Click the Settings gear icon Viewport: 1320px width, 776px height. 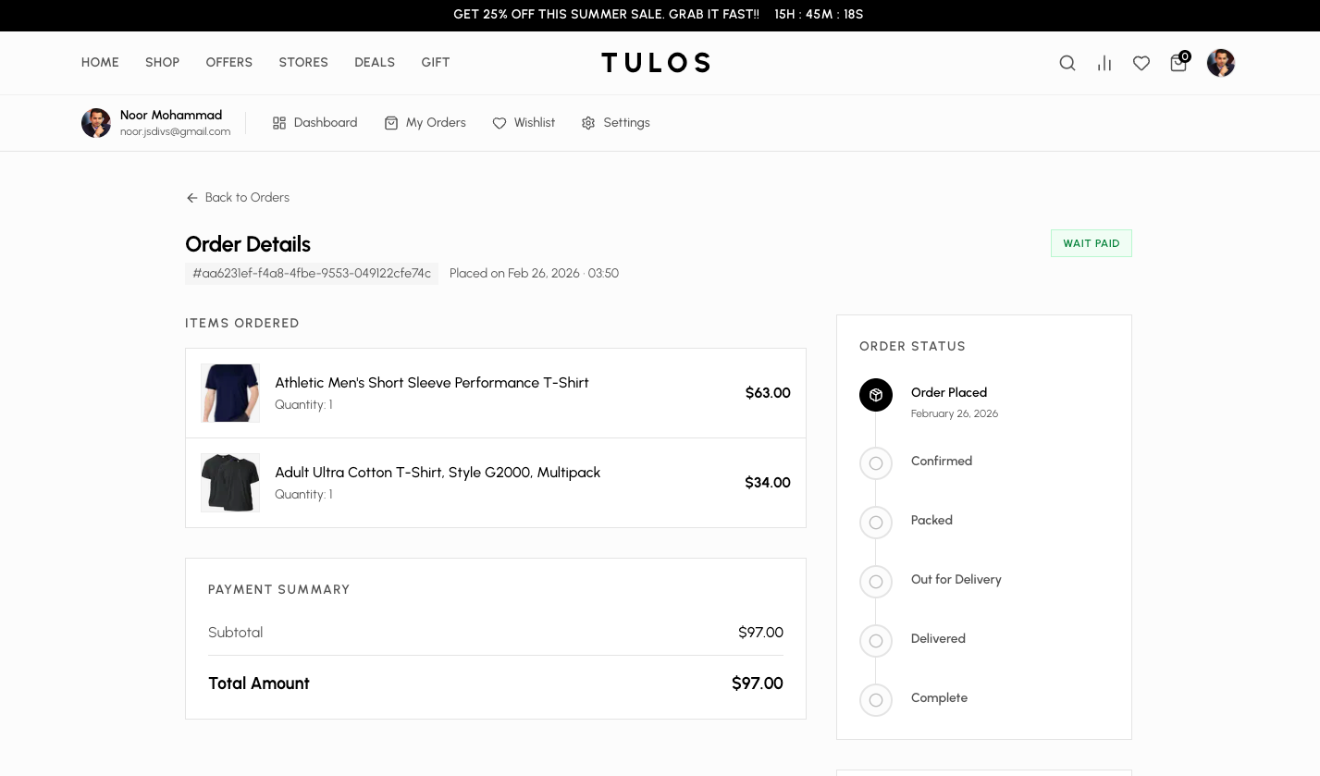tap(589, 122)
